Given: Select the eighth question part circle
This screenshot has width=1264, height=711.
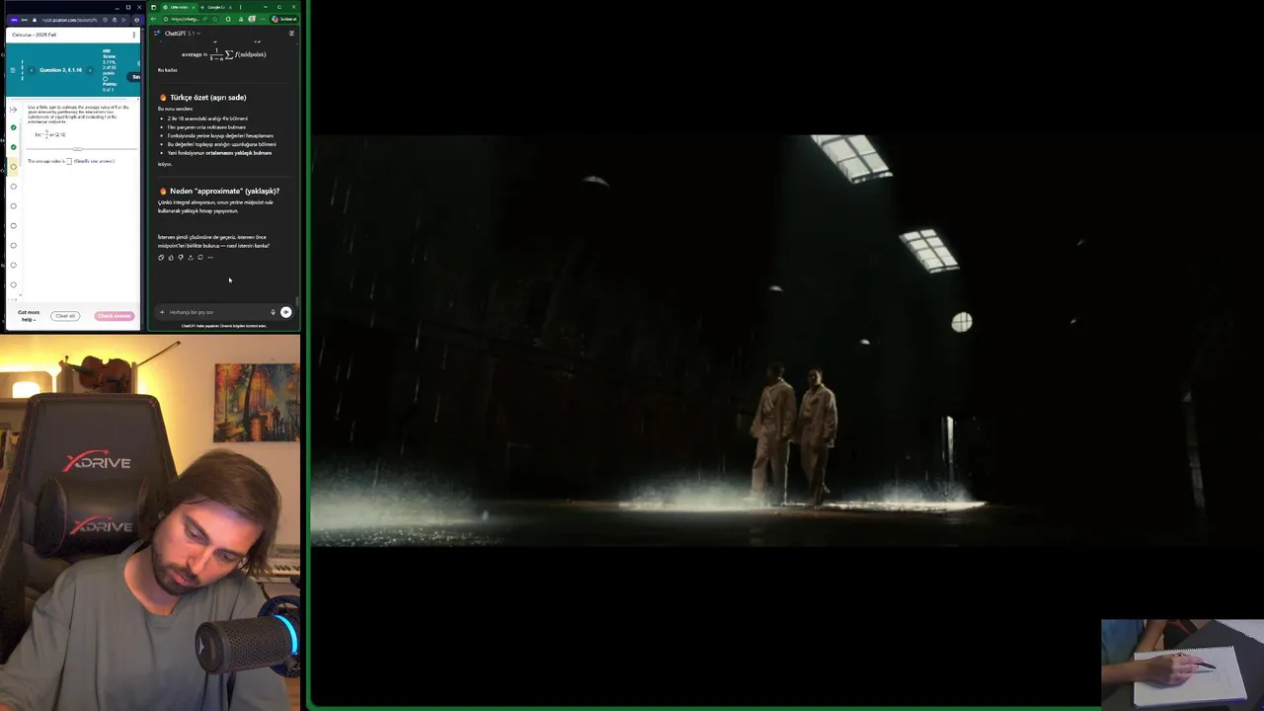Looking at the screenshot, I should coord(13,265).
